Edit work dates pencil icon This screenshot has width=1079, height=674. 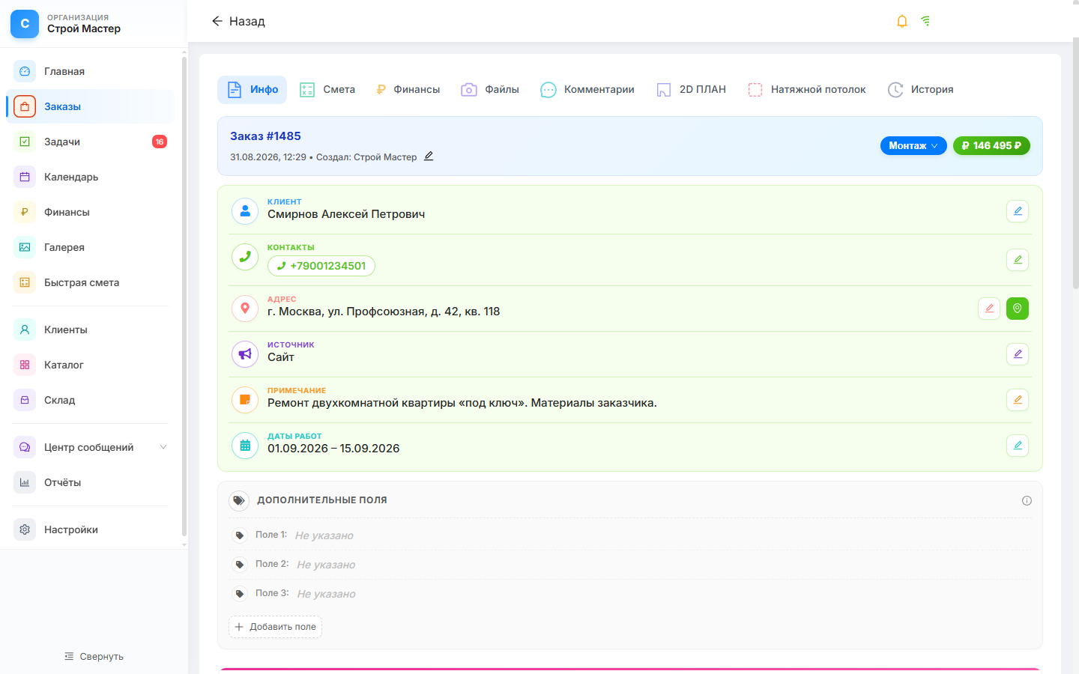pos(1018,446)
